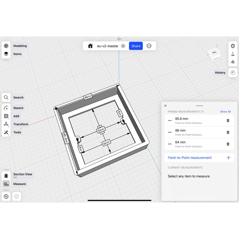Click the three-dot multitasking indicator at top
The width and height of the screenshot is (239, 239).
click(x=119, y=39)
